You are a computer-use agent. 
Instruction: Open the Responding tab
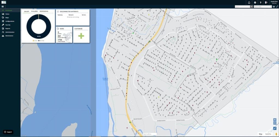pos(44,11)
